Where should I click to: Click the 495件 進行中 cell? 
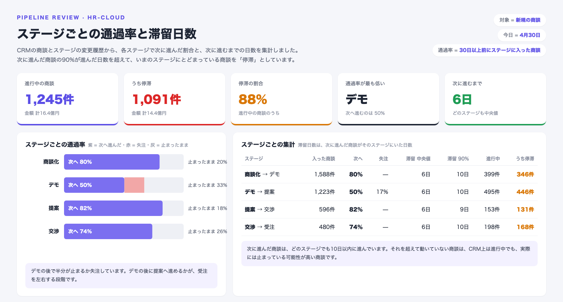(x=492, y=192)
